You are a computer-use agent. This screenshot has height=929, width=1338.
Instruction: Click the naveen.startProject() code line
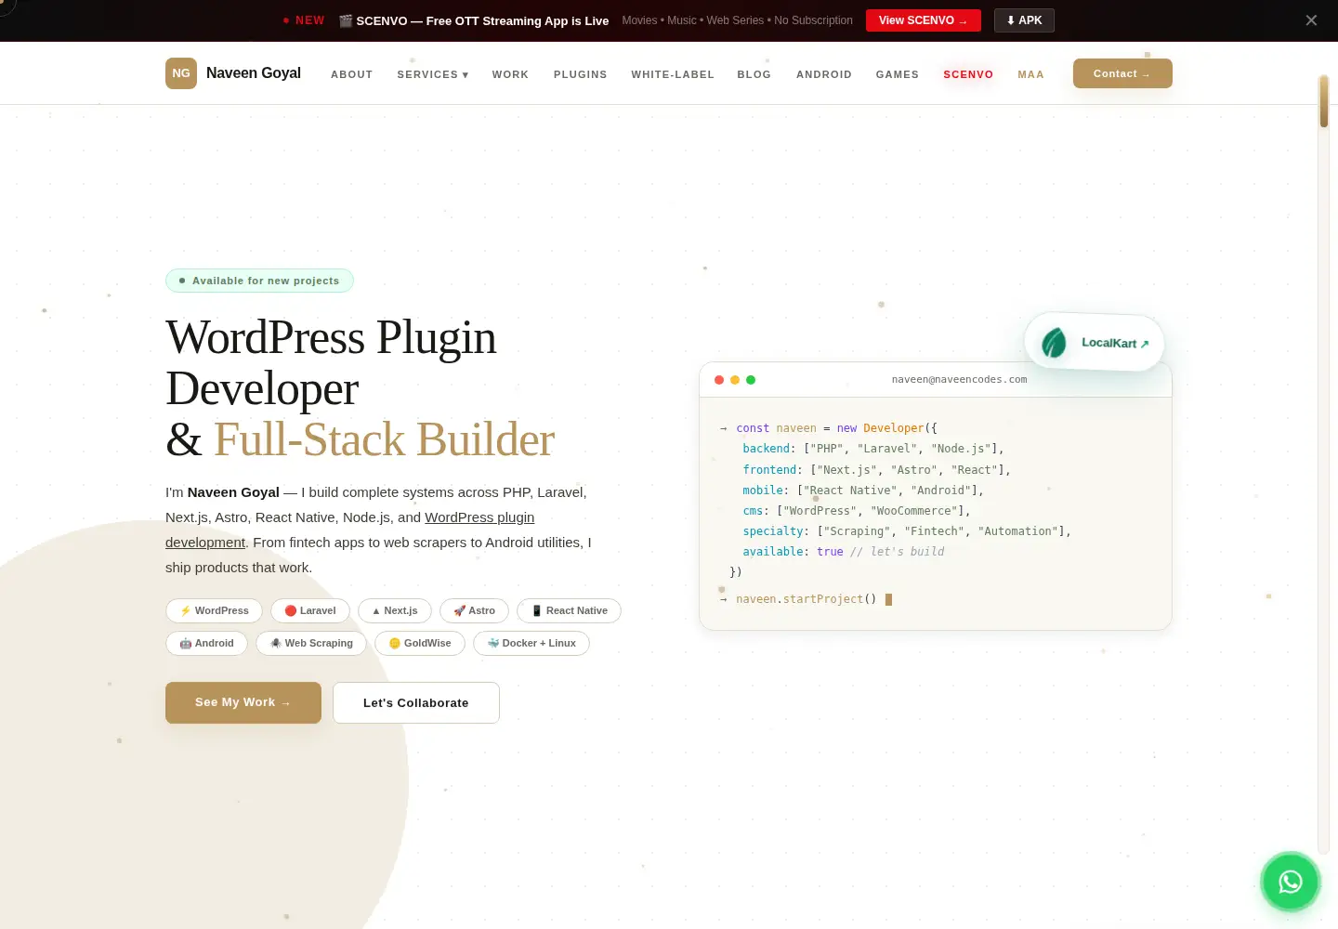click(x=806, y=599)
